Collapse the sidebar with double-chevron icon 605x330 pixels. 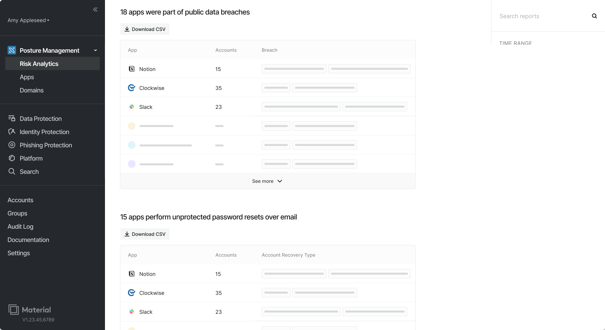[95, 9]
